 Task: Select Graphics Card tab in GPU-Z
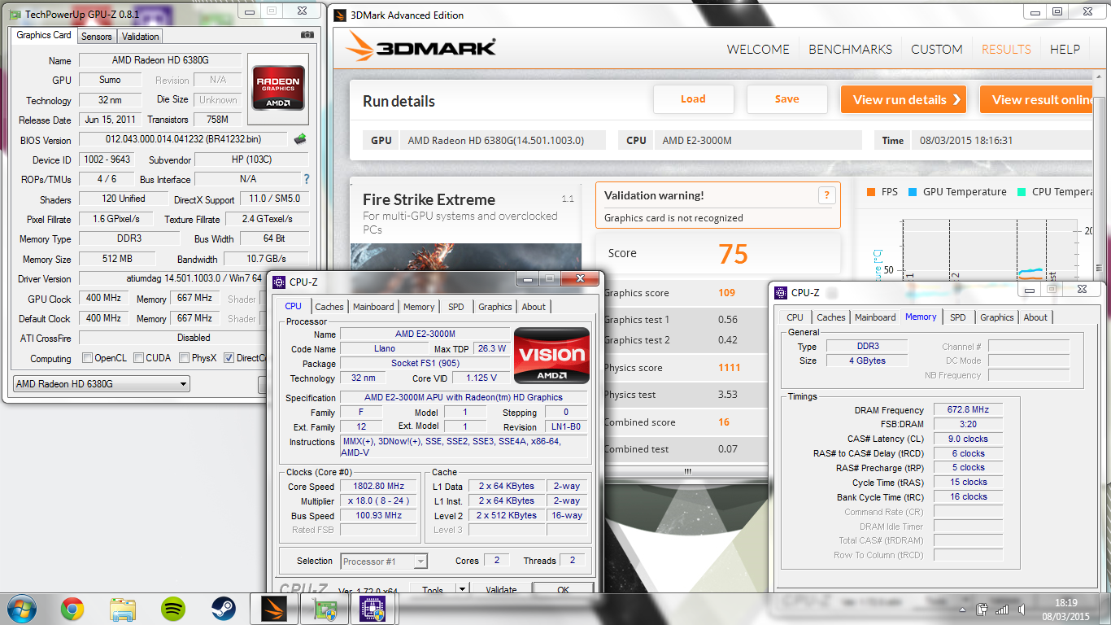[44, 35]
